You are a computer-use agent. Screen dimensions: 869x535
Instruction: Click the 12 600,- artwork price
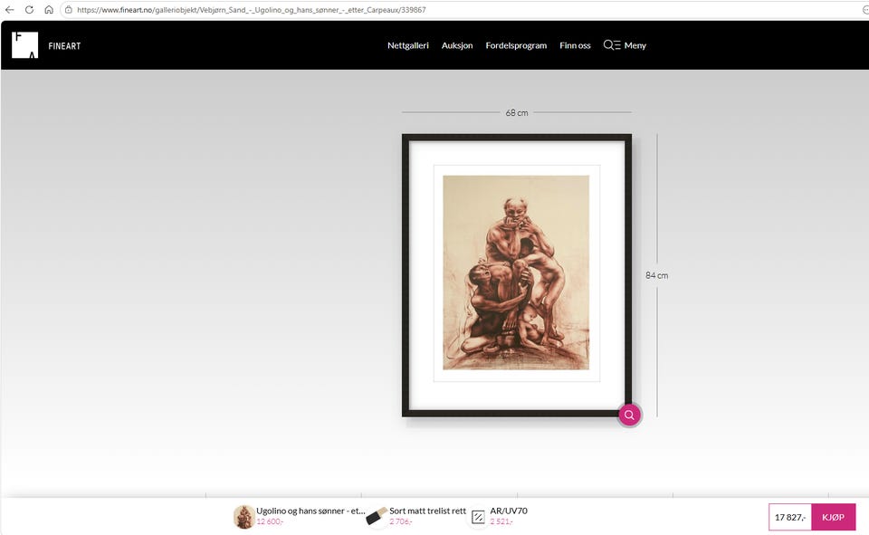[270, 521]
